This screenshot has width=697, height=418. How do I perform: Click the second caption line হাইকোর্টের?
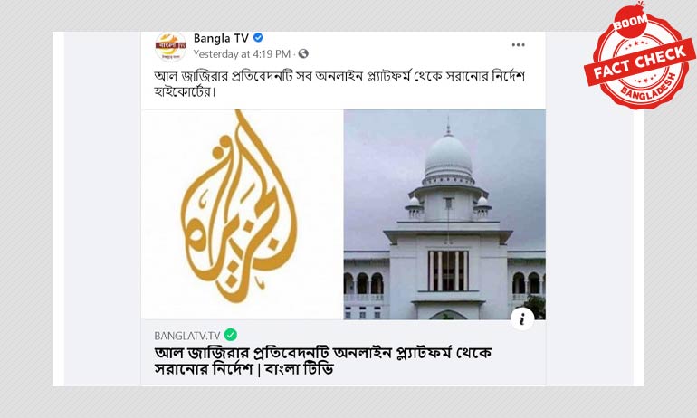(185, 92)
